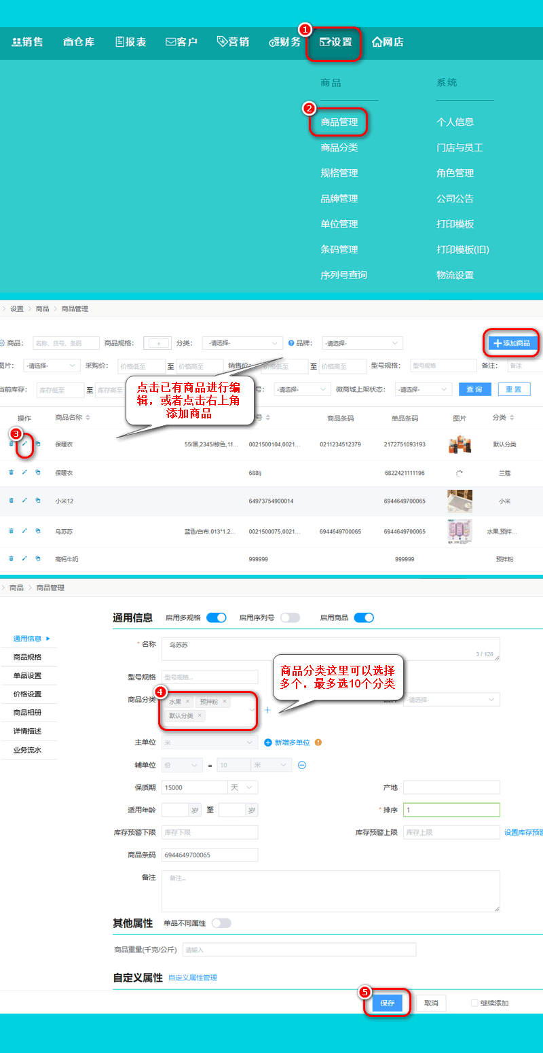Open the 设置 top menu
This screenshot has height=1053, width=543.
click(x=335, y=42)
